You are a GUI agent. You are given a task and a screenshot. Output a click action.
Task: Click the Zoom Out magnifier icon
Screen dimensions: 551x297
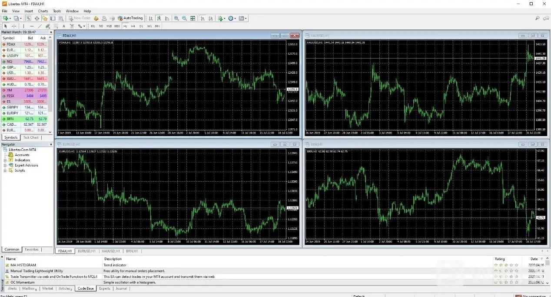pos(184,18)
